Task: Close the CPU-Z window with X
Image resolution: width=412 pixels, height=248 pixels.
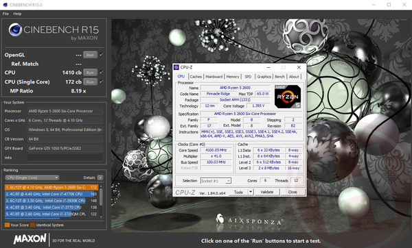Action: pyautogui.click(x=299, y=67)
